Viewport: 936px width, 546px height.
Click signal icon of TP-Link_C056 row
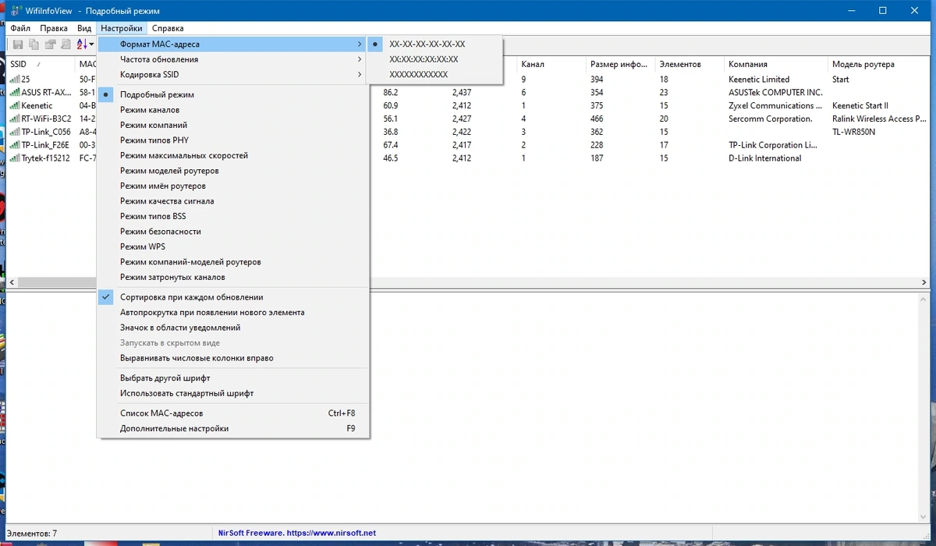coord(14,132)
